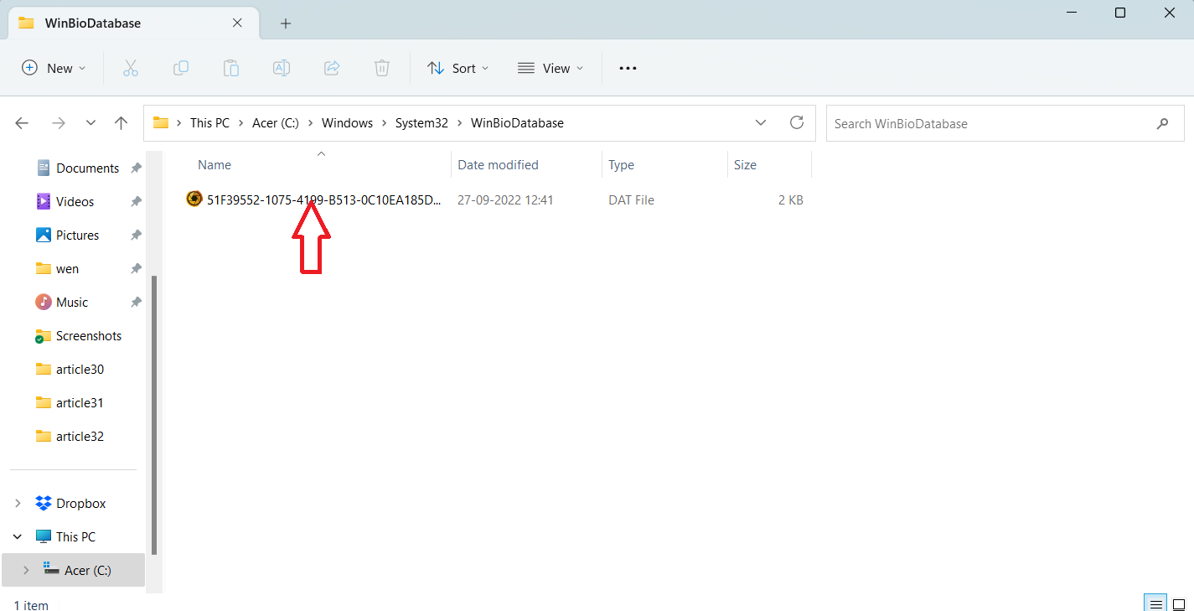The width and height of the screenshot is (1194, 611).
Task: Navigate to System32 in breadcrumb path
Action: [421, 123]
